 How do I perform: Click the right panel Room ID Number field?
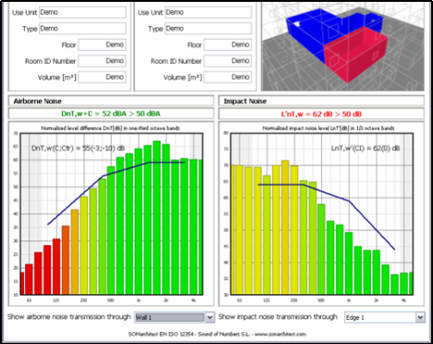[x=228, y=61]
